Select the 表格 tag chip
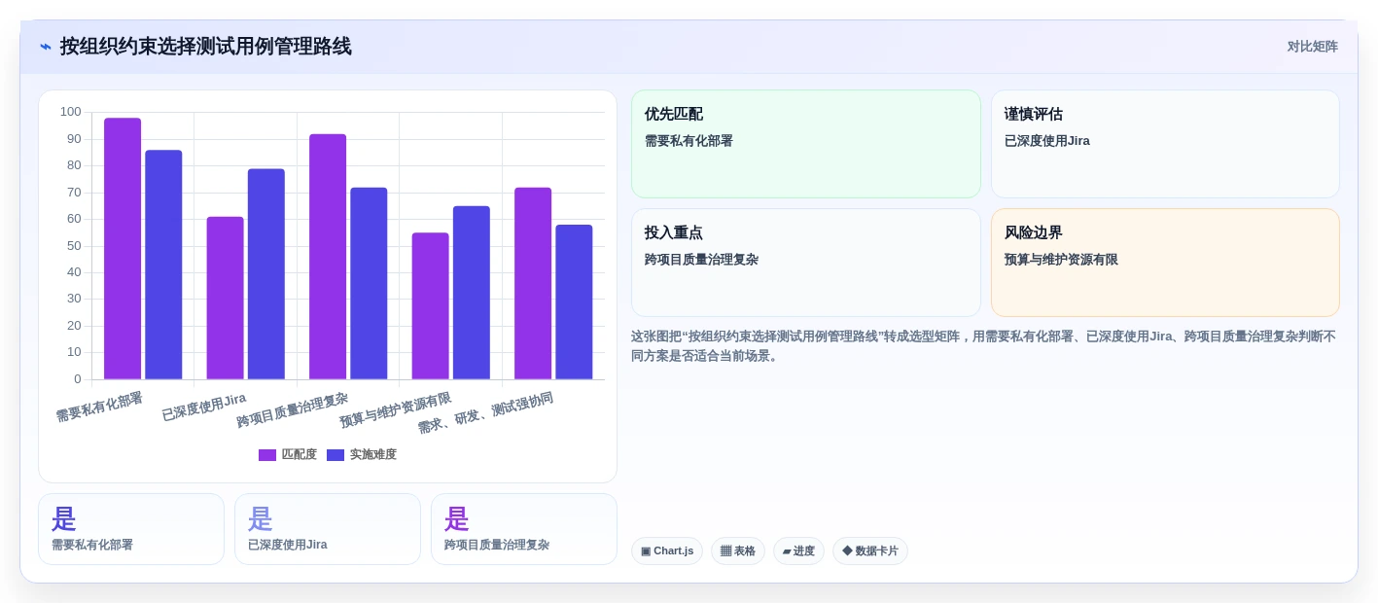 pos(738,551)
